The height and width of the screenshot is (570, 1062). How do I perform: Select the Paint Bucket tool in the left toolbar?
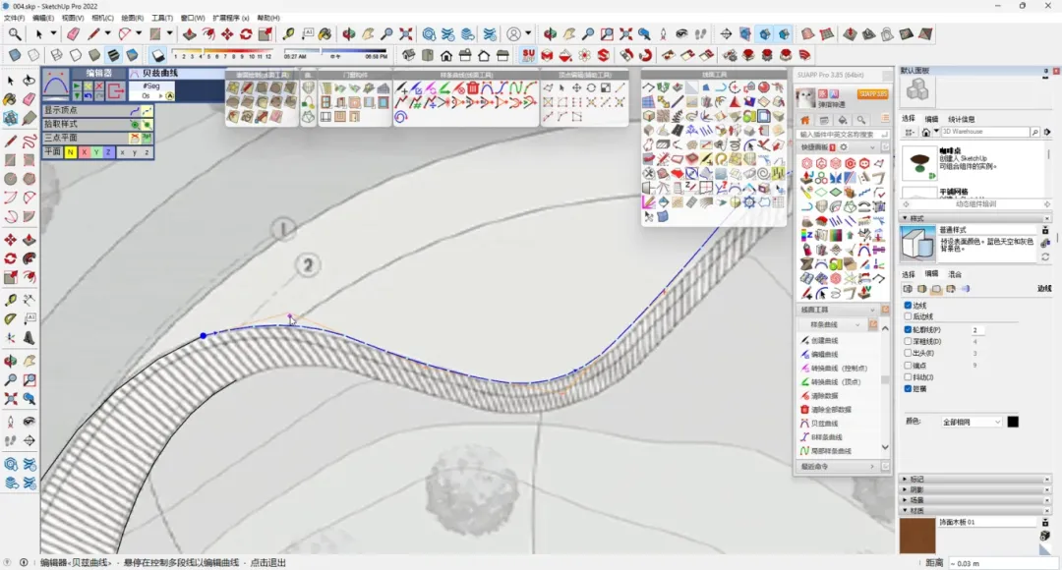(11, 99)
